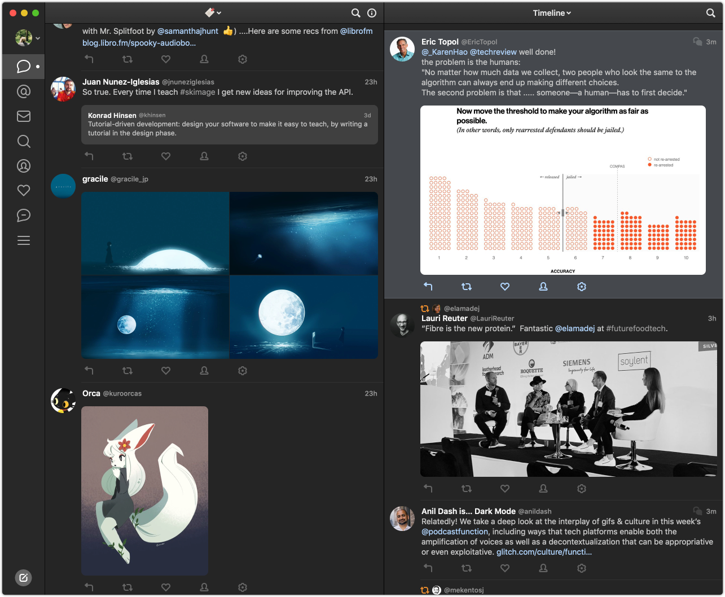The height and width of the screenshot is (597, 725).
Task: Open gear actions on Anil Dash's tweet
Action: click(582, 568)
